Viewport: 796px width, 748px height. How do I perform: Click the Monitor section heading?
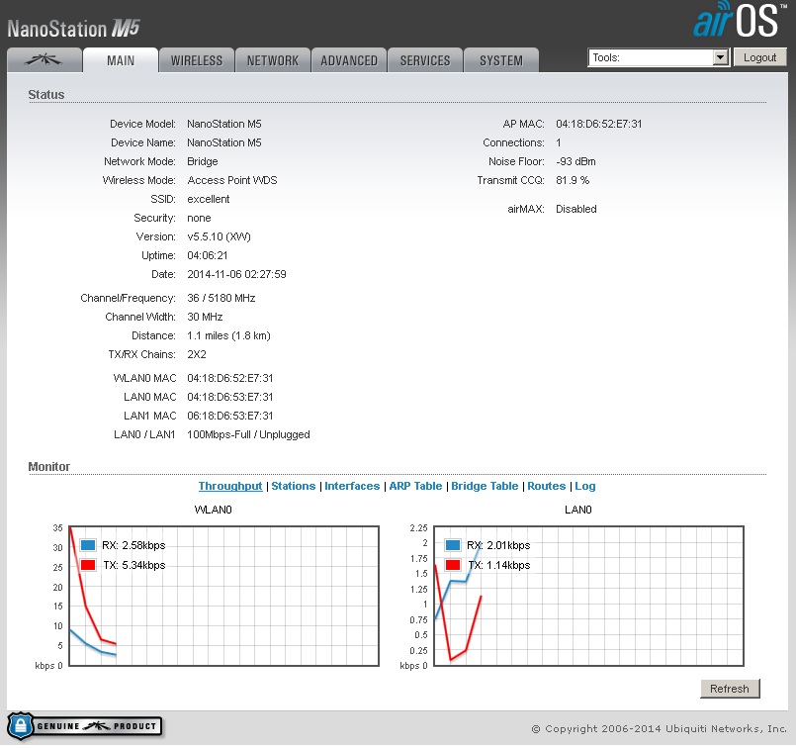(x=49, y=466)
